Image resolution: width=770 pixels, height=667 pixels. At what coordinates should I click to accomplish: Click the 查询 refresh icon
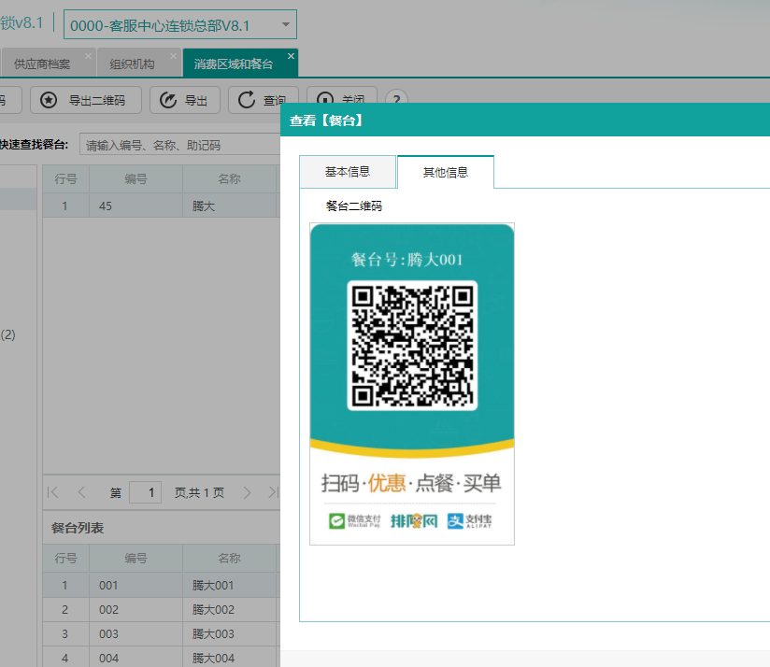(x=248, y=101)
